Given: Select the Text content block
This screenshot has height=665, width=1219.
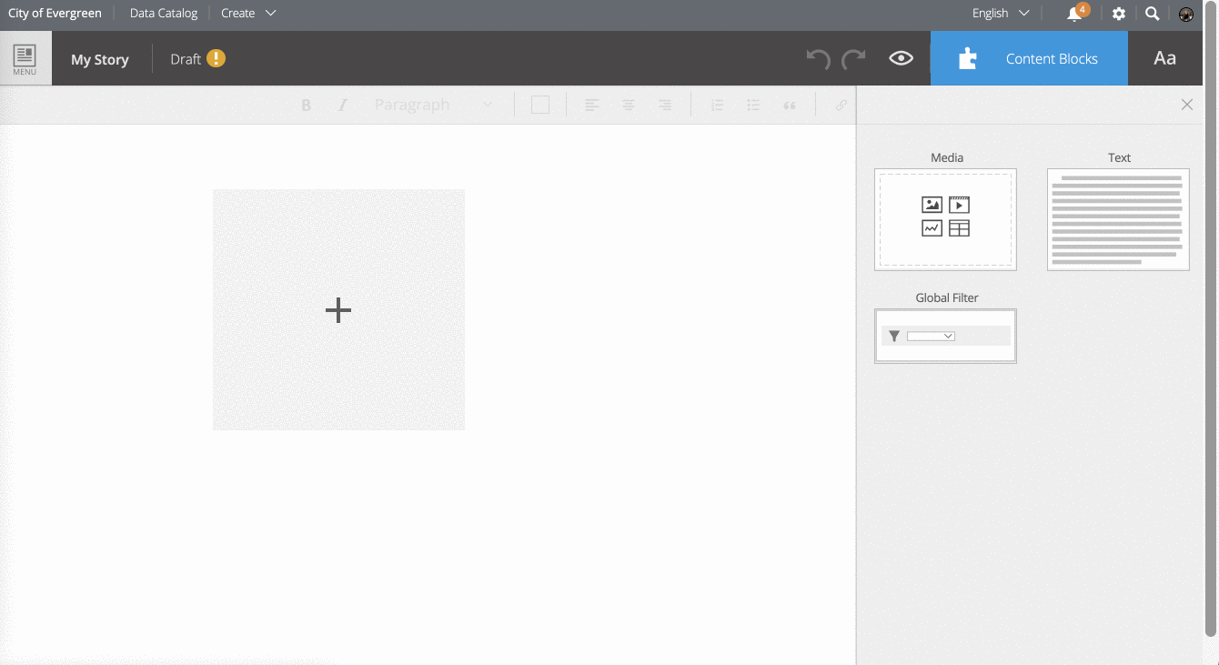Looking at the screenshot, I should point(1118,219).
